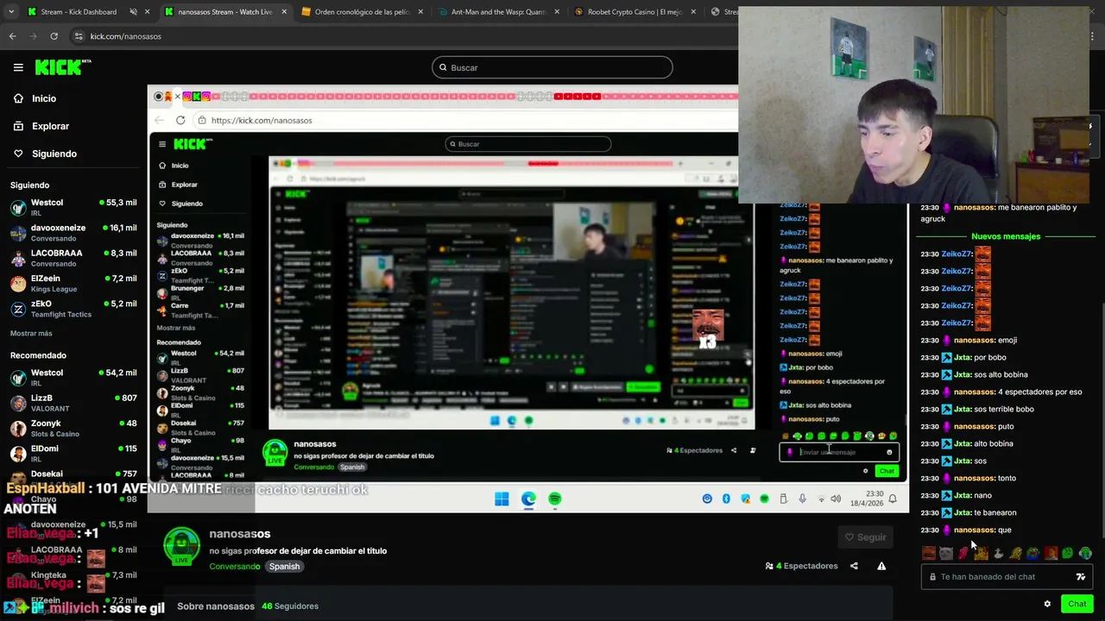Click the Buscar search field
Image resolution: width=1105 pixels, height=621 pixels.
tap(552, 67)
